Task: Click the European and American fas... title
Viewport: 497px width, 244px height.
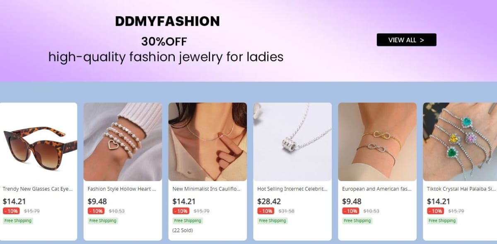Action: click(x=377, y=189)
